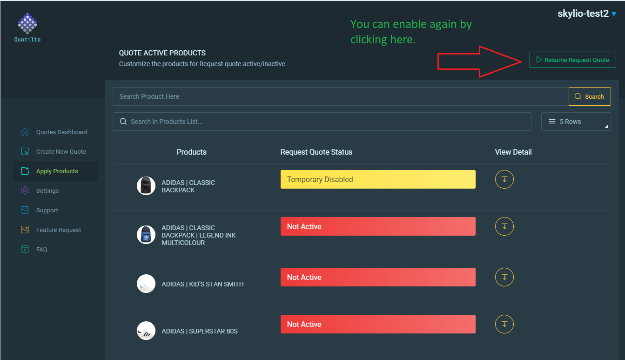Viewport: 625px width, 360px height.
Task: Click the magnifier icon in Products List search
Action: click(123, 122)
